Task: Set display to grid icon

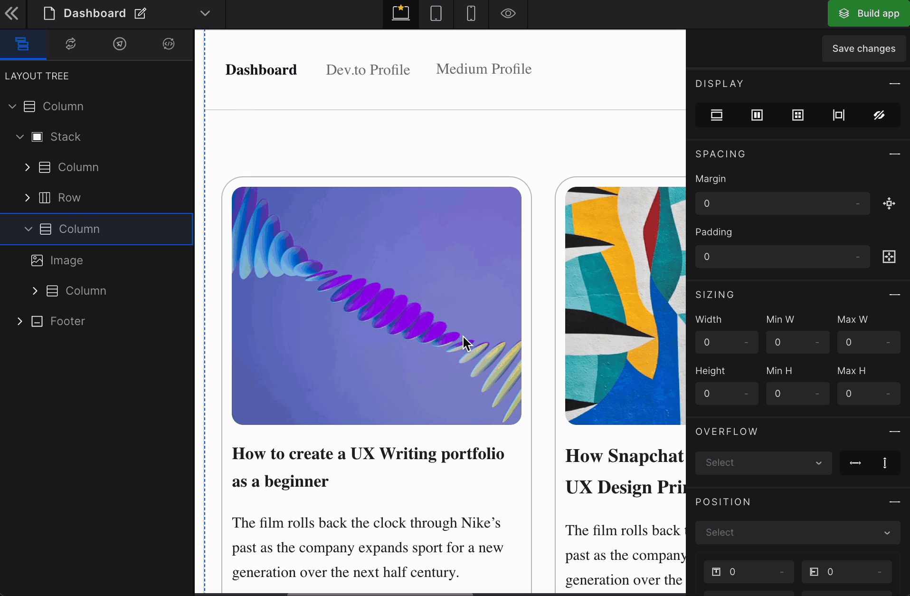Action: click(798, 115)
